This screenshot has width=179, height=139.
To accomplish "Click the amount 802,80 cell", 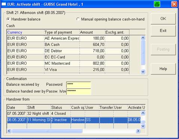I will coord(92,63).
